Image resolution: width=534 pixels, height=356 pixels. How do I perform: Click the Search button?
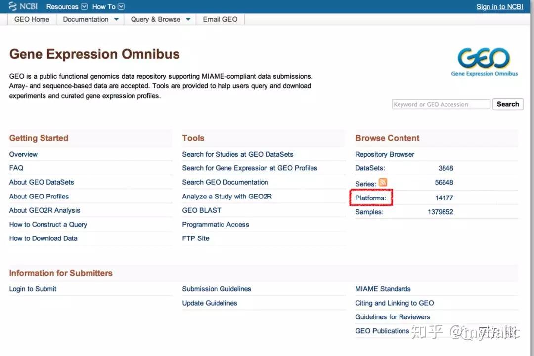click(x=508, y=104)
